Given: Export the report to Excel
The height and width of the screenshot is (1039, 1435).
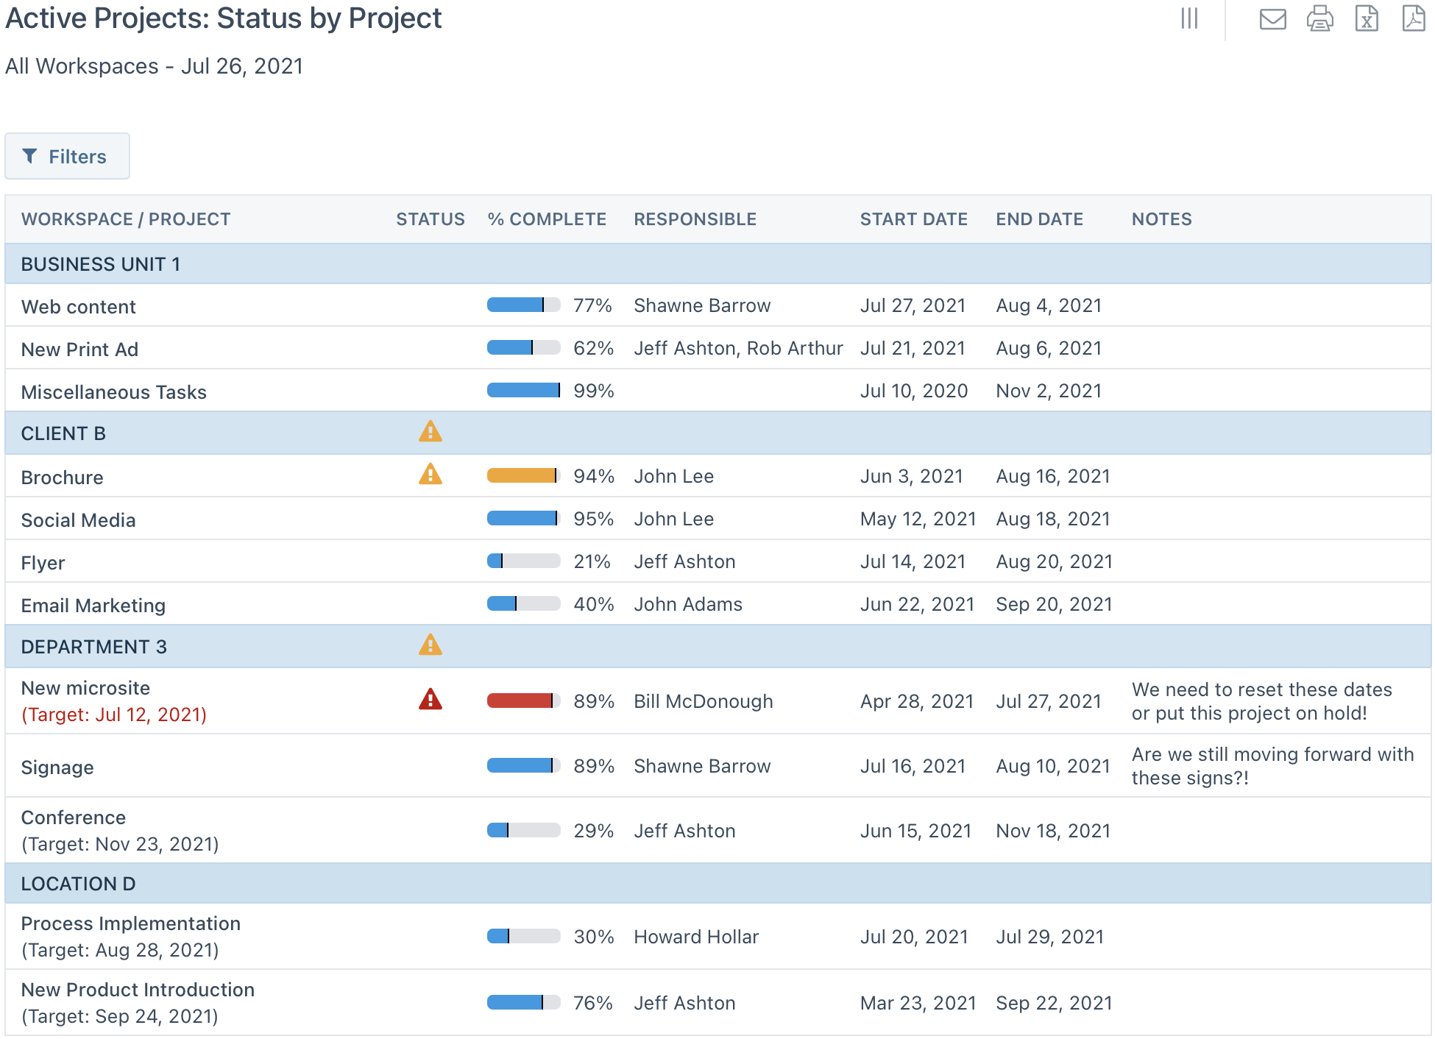Looking at the screenshot, I should (x=1368, y=20).
